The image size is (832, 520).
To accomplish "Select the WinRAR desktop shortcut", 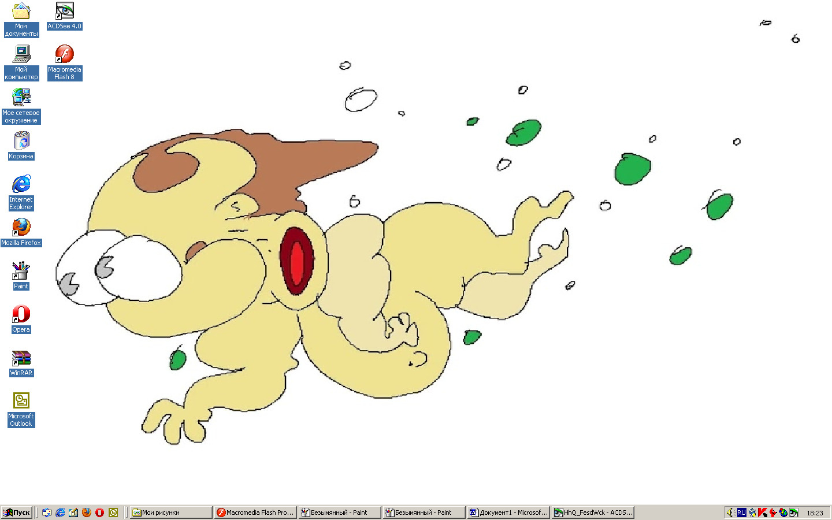I will [21, 362].
